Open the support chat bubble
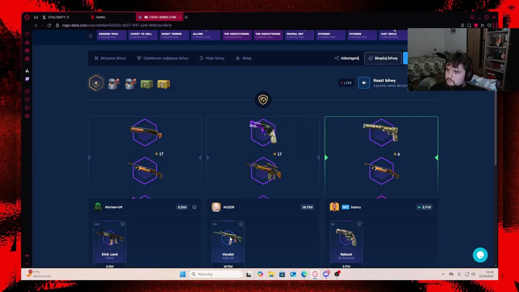This screenshot has height=292, width=519. click(480, 255)
